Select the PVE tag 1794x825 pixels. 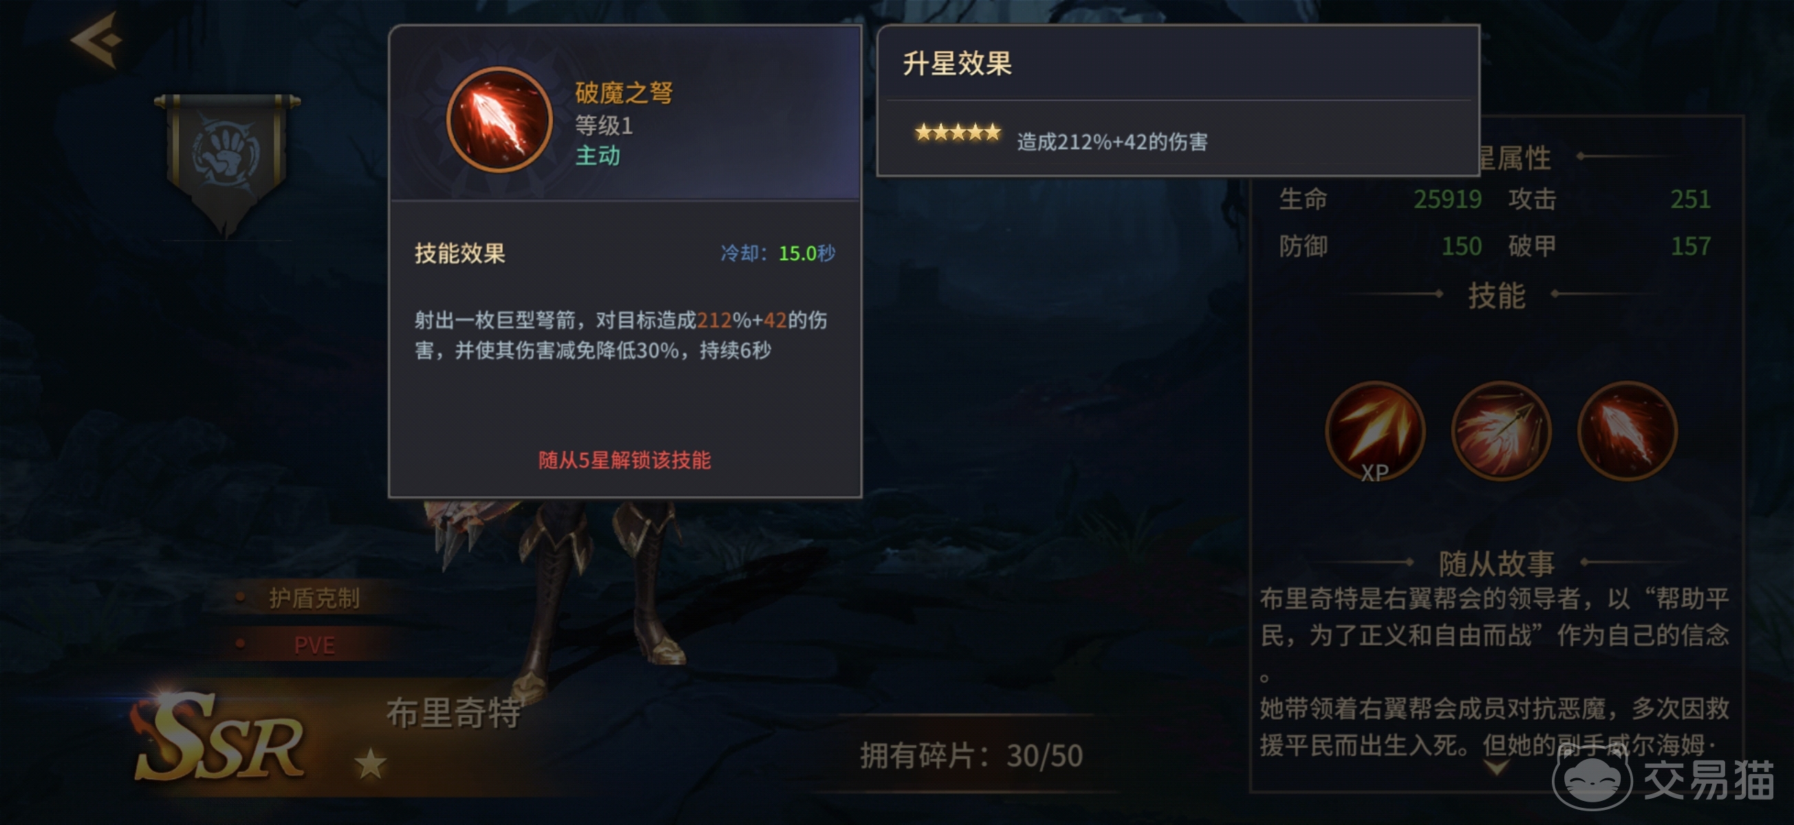(314, 645)
